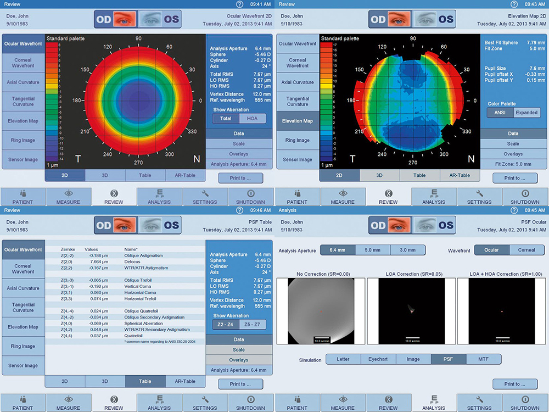
Task: Open ANALYSIS in PSF Table screen
Action: click(x=159, y=403)
